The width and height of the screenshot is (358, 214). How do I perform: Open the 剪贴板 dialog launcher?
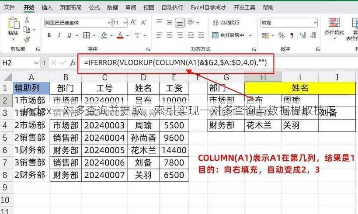38,49
